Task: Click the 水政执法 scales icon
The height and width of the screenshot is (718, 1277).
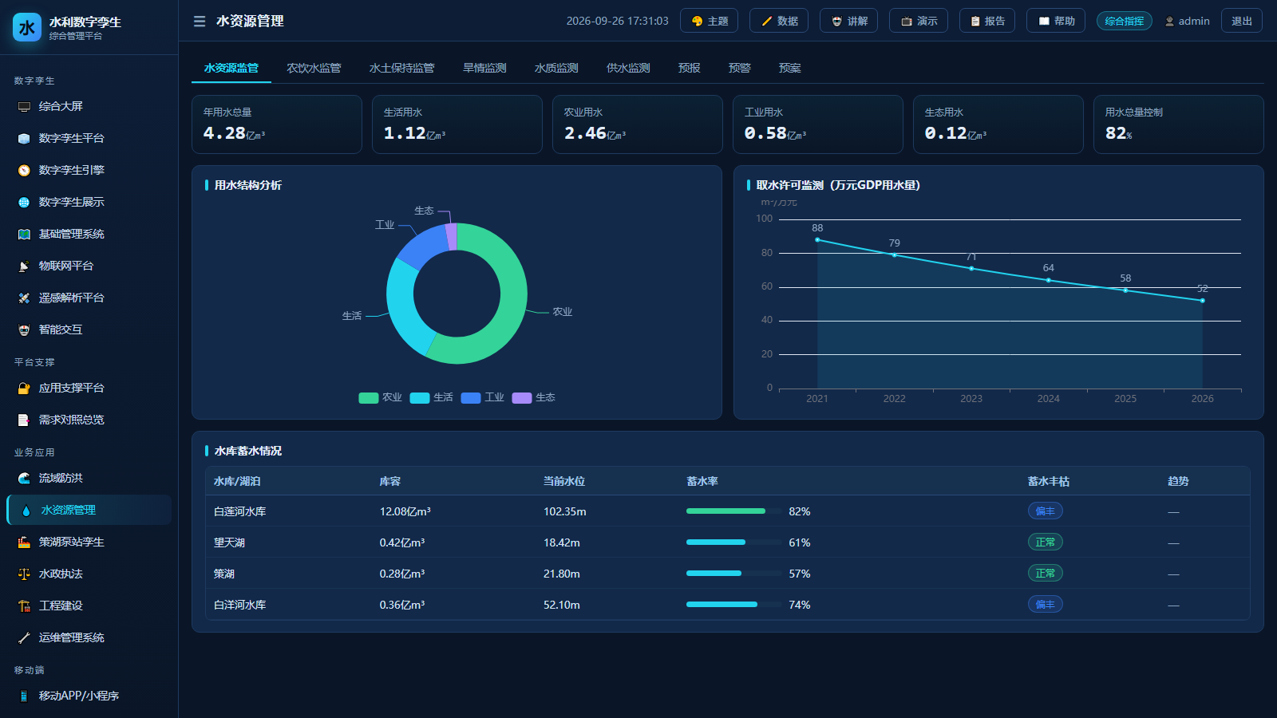Action: (24, 574)
